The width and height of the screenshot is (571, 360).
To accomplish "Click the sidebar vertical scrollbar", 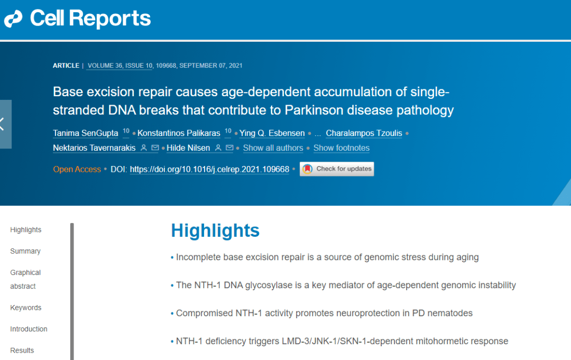I will pyautogui.click(x=72, y=291).
